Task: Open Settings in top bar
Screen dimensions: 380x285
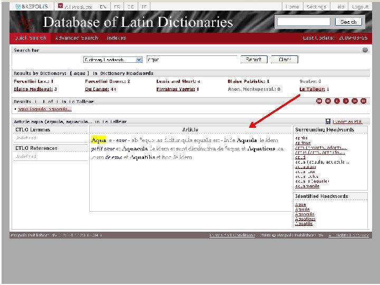Action: click(316, 7)
